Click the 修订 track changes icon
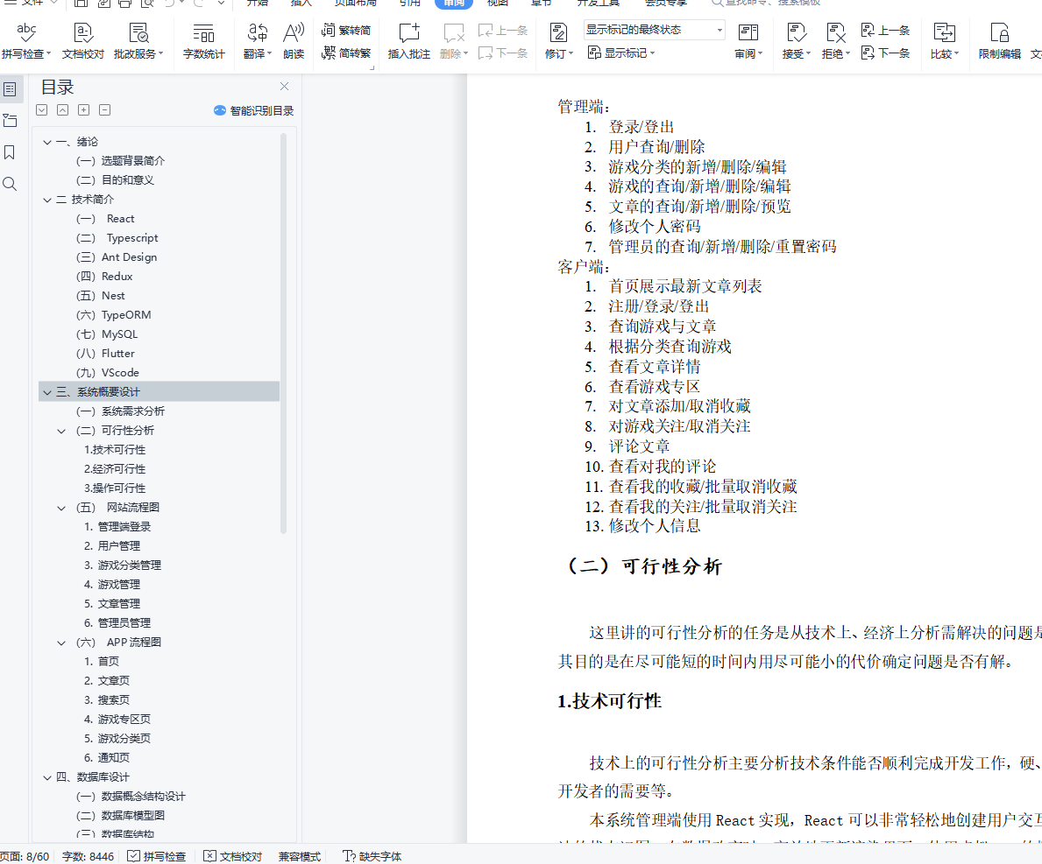Screen dimensions: 1042x864 [558, 33]
